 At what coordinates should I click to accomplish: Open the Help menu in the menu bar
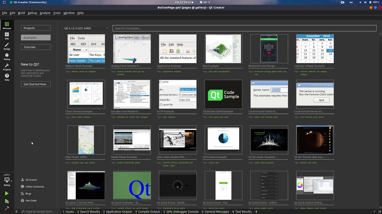[x=81, y=13]
